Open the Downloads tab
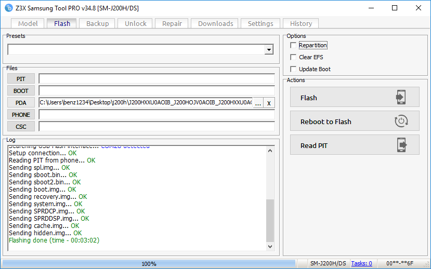 click(x=215, y=23)
